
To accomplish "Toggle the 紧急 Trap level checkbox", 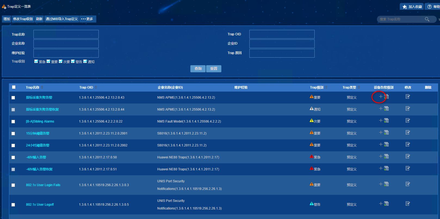I will [x=36, y=61].
